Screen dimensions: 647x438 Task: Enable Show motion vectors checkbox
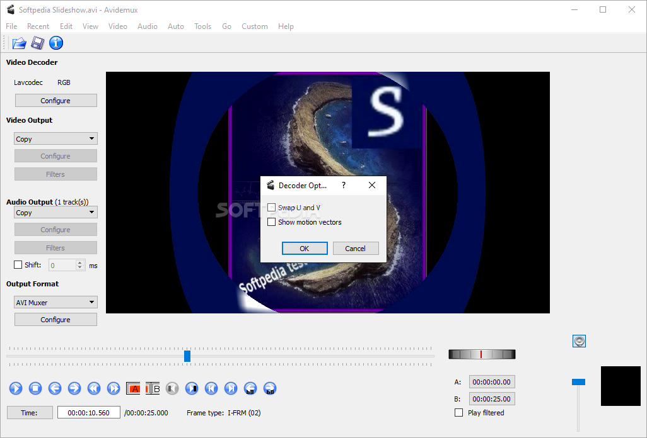click(272, 222)
